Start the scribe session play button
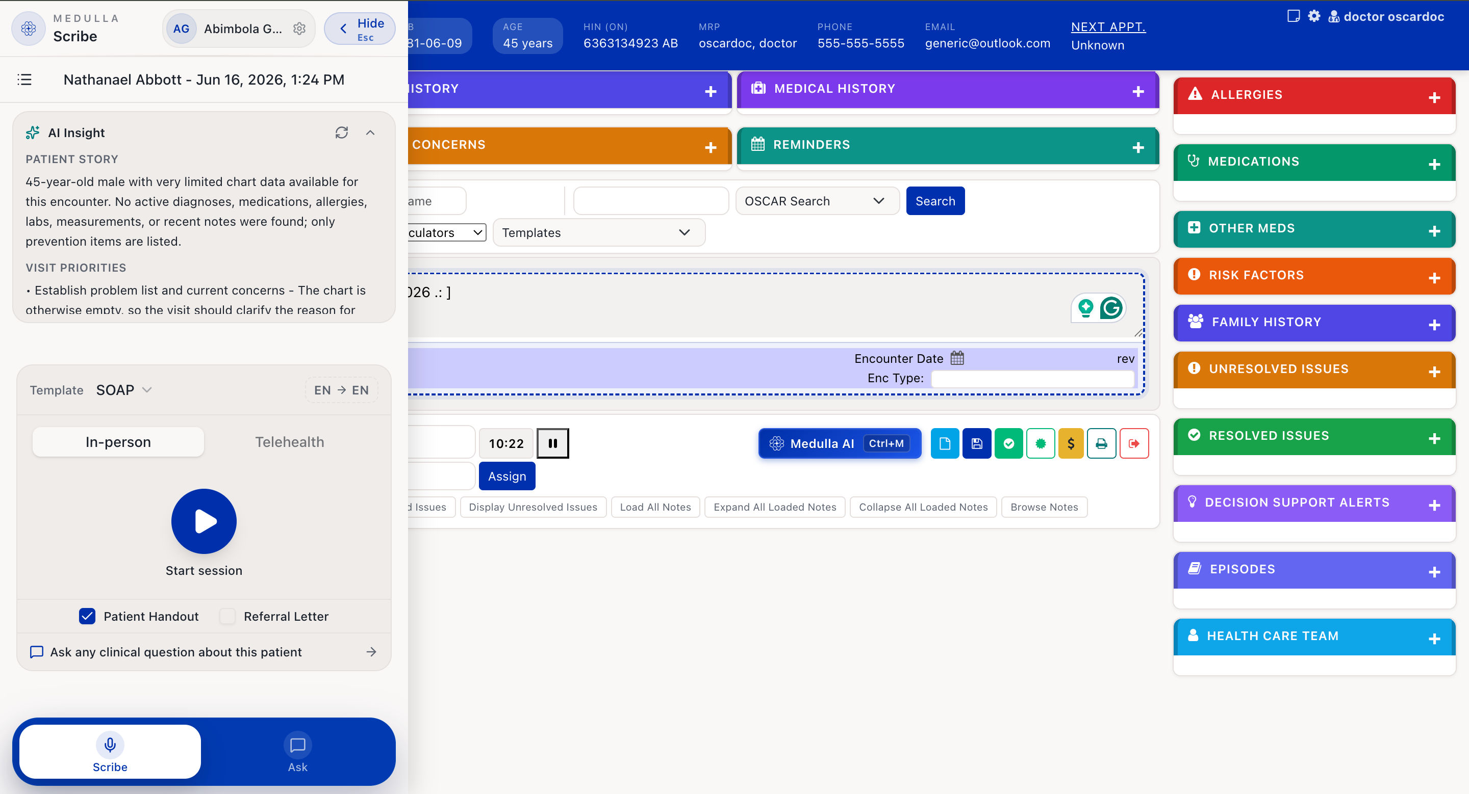The image size is (1469, 794). pyautogui.click(x=204, y=521)
